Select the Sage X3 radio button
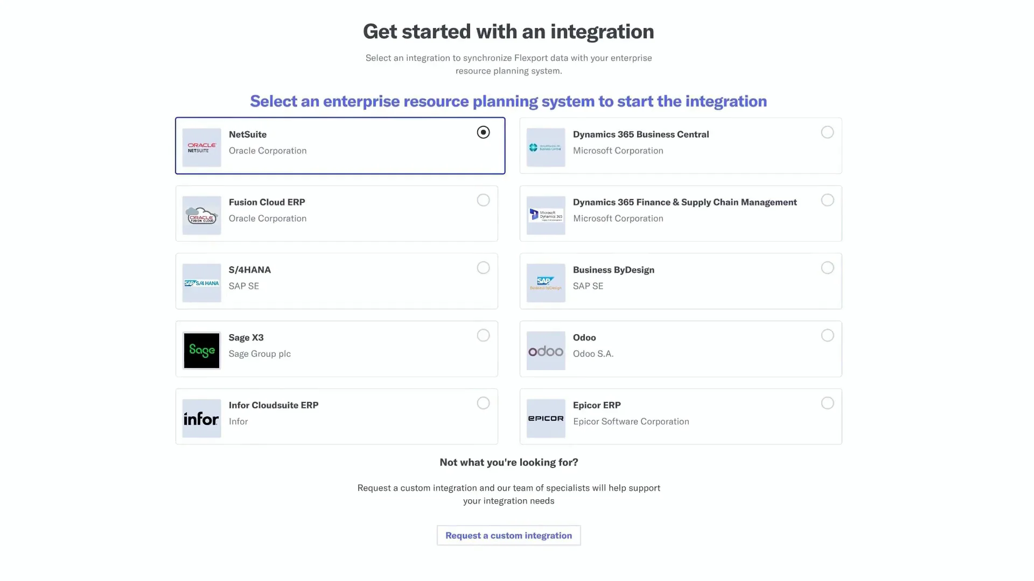This screenshot has height=581, width=1034. pyautogui.click(x=483, y=336)
